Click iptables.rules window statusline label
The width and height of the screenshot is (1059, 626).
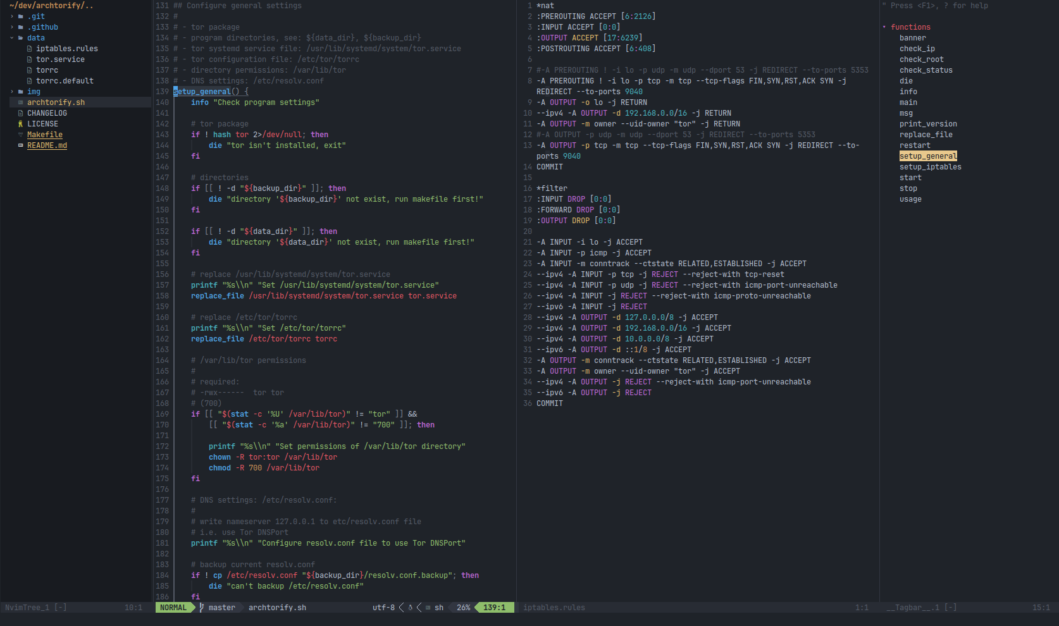click(554, 608)
